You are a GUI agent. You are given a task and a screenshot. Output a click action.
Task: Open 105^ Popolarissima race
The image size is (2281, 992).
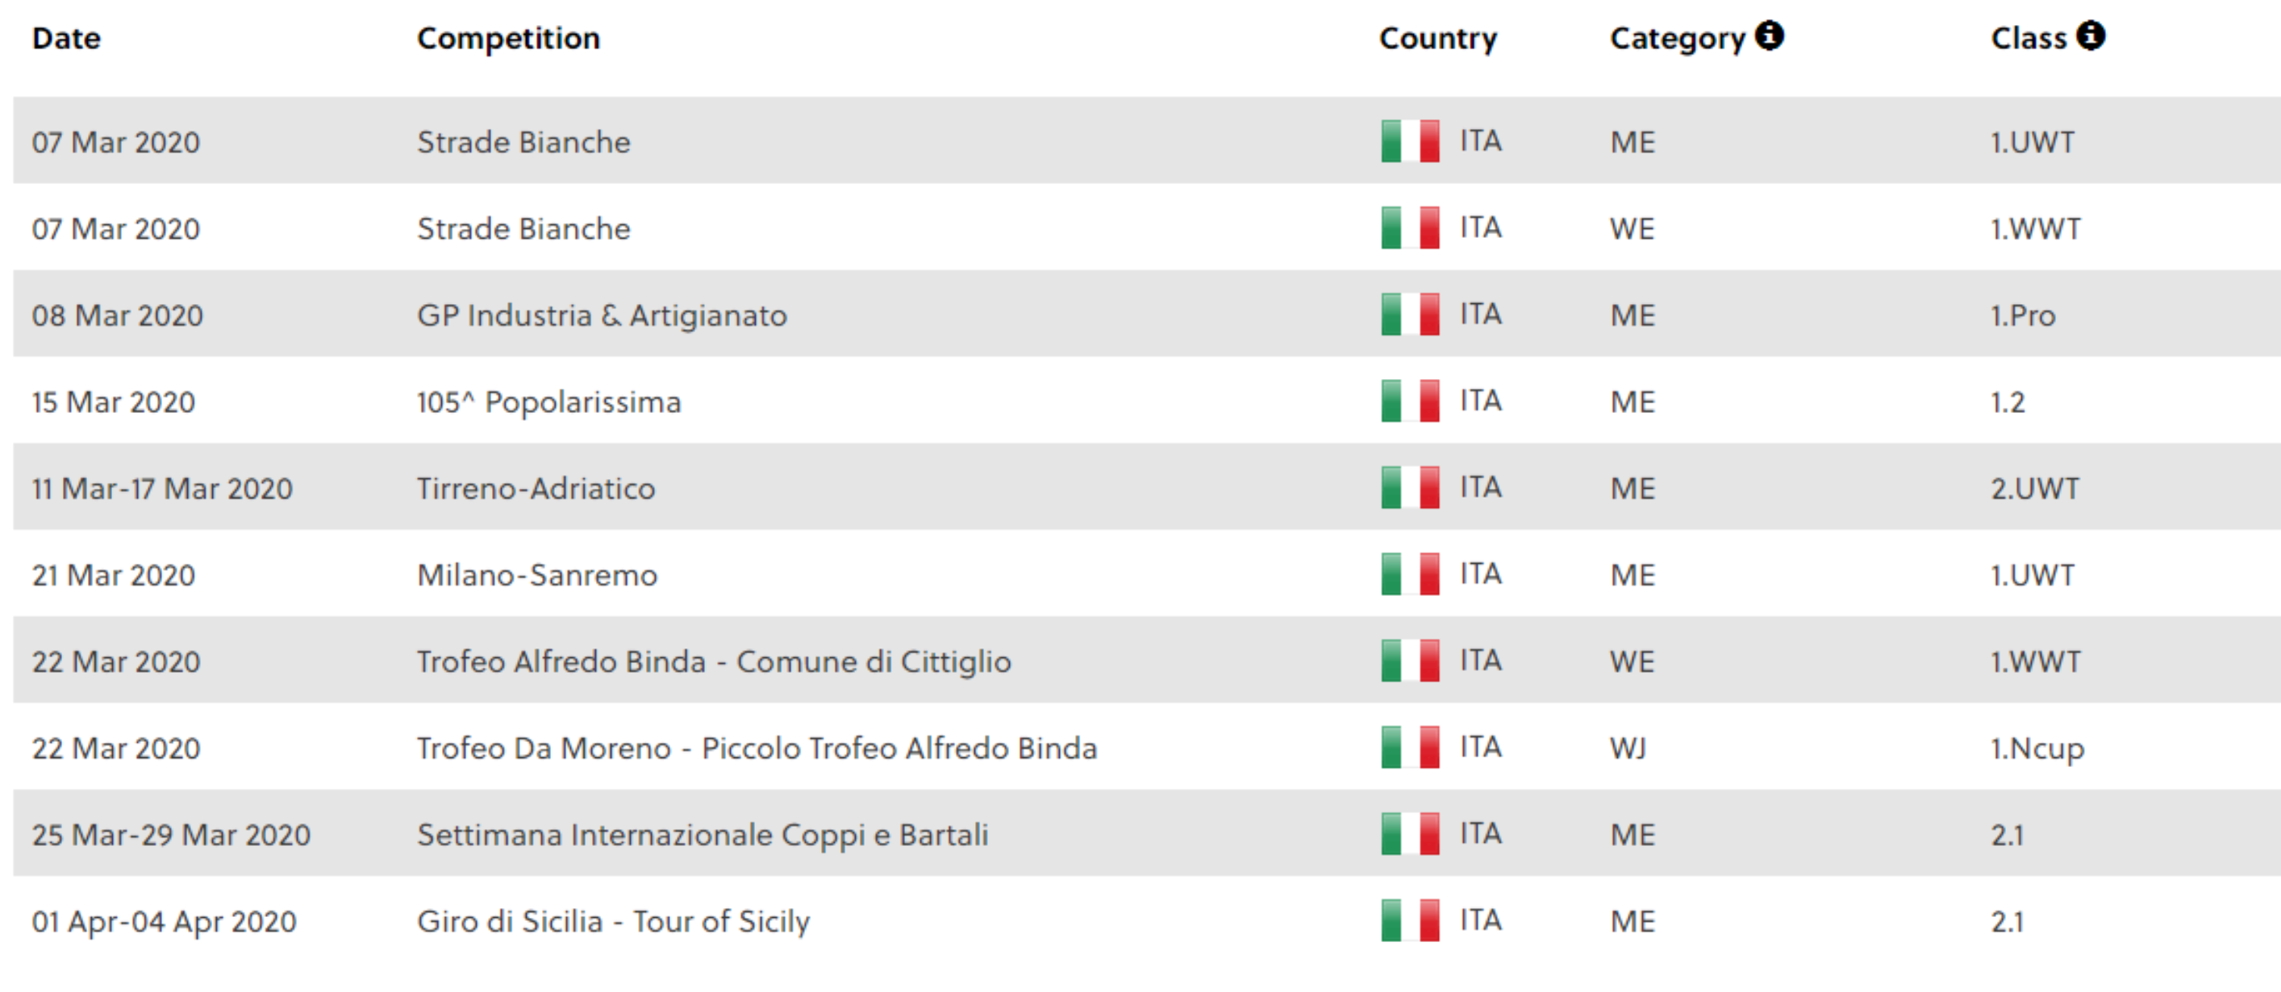549,402
